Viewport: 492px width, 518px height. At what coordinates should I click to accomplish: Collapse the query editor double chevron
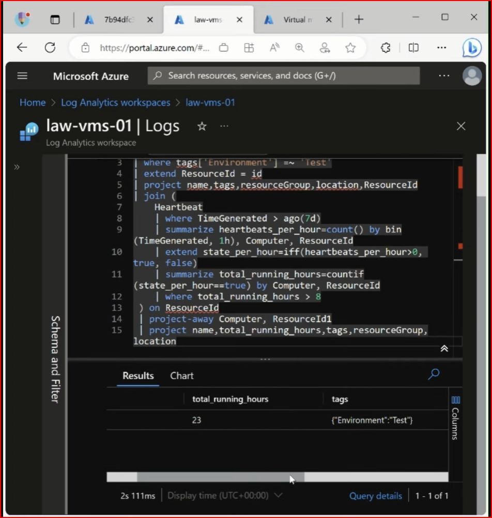(444, 348)
